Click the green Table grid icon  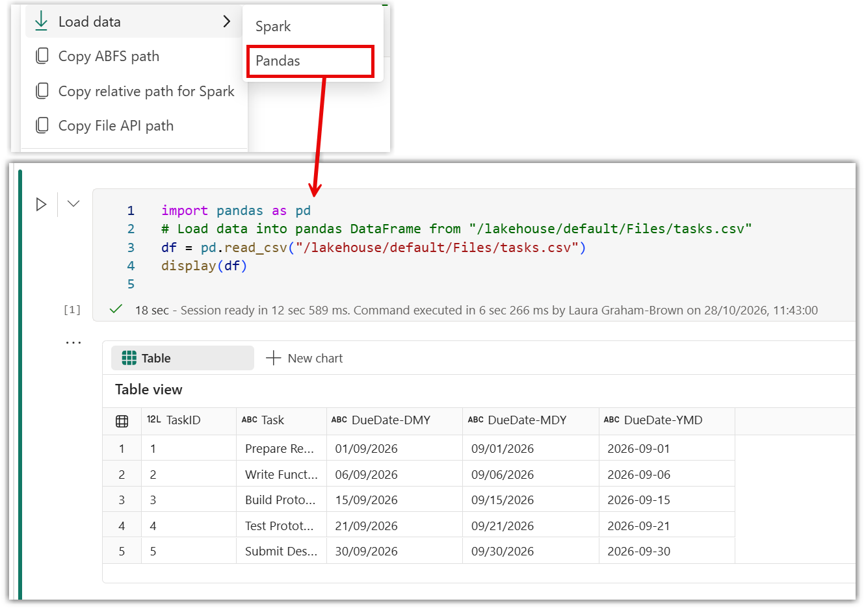tap(129, 358)
